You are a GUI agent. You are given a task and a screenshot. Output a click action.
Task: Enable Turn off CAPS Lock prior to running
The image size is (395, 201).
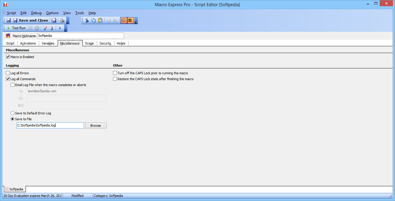[x=115, y=73]
